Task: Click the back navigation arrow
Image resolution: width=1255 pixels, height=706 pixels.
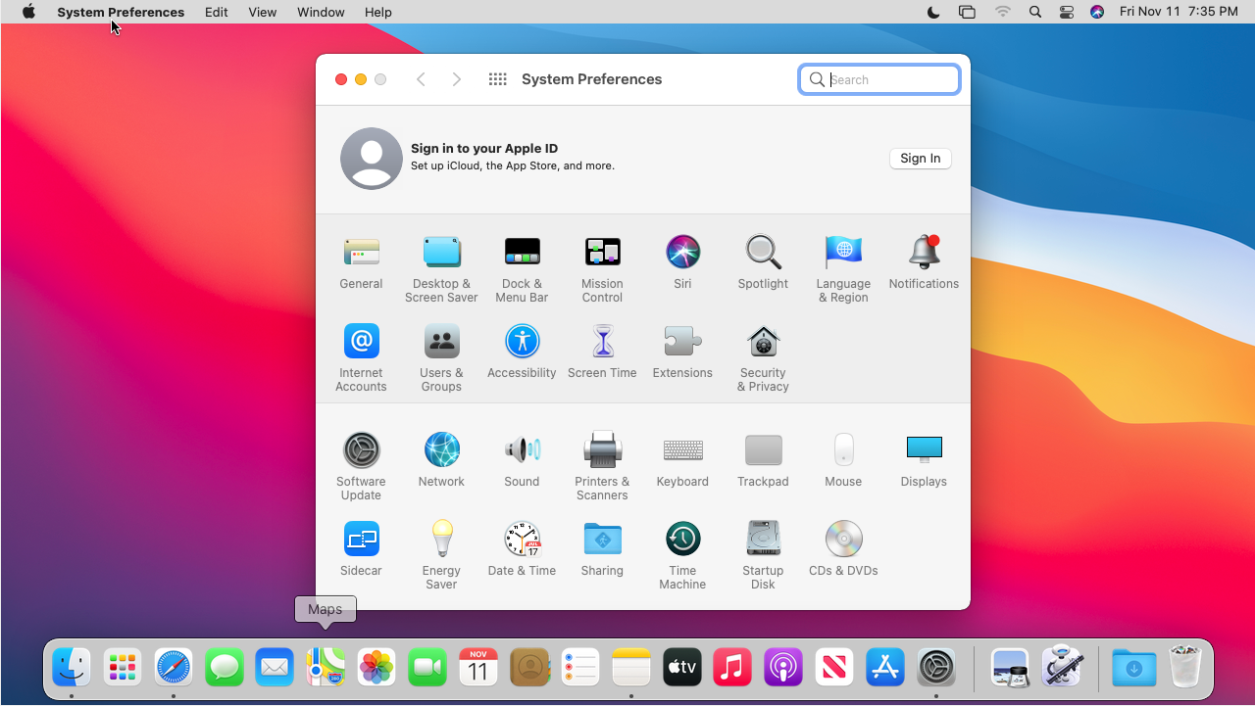Action: (x=422, y=79)
